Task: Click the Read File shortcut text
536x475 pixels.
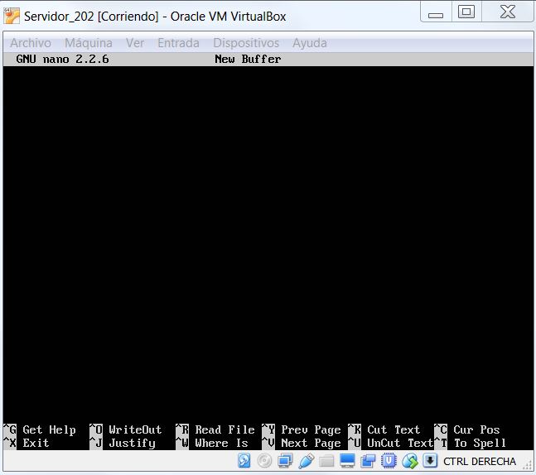Action: [225, 429]
